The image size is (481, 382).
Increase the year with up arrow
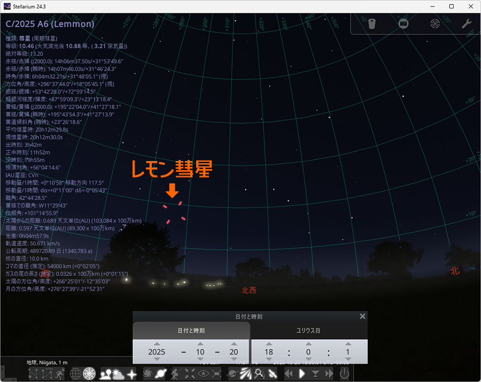click(x=157, y=344)
